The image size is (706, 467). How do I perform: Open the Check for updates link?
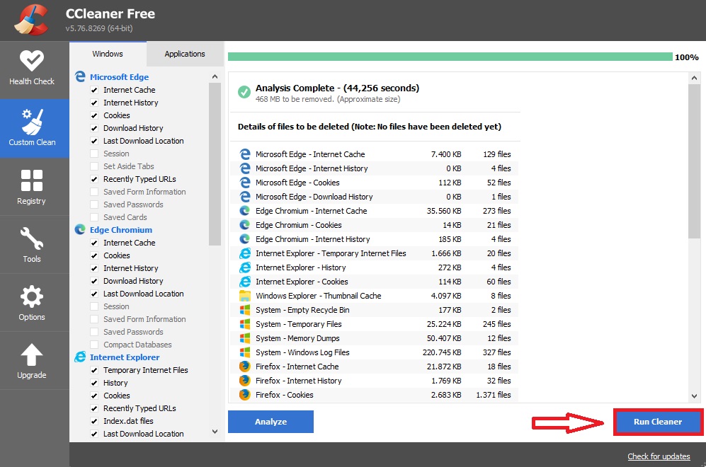[x=659, y=456]
